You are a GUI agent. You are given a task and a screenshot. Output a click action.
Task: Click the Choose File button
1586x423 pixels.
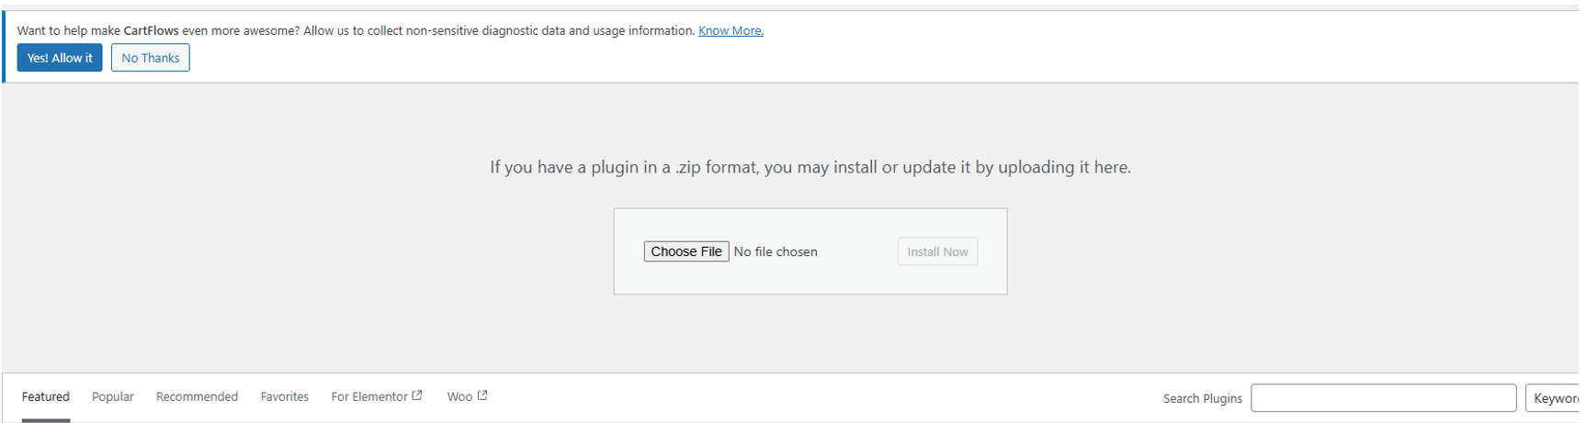[686, 251]
